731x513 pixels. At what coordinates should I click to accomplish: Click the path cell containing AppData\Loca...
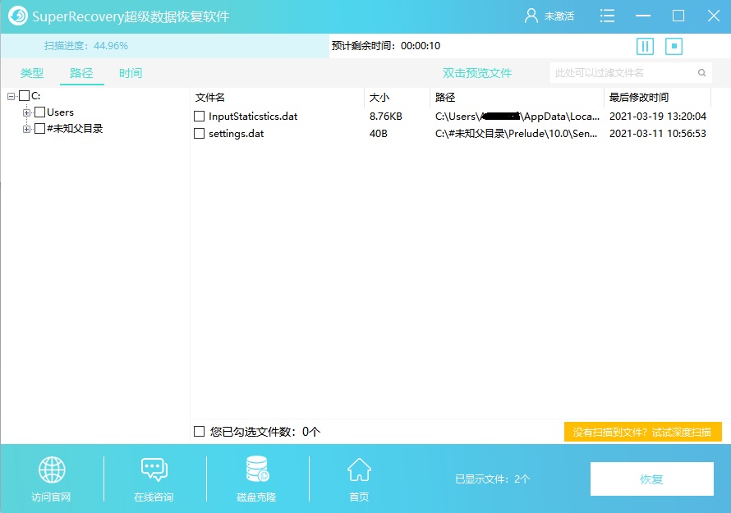coord(517,116)
